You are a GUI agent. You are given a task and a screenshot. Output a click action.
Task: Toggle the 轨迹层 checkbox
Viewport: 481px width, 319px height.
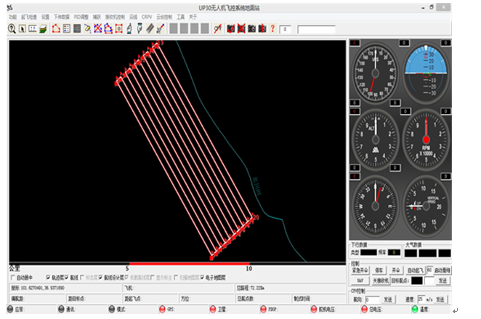pyautogui.click(x=48, y=278)
